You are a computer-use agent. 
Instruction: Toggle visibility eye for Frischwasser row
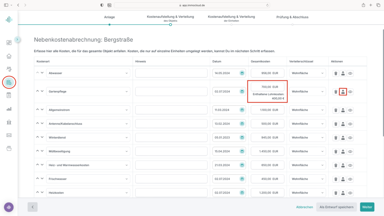click(350, 179)
